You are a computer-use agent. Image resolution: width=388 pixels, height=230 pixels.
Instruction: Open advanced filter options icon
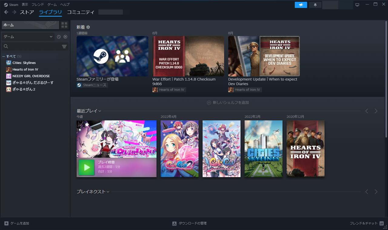64,46
